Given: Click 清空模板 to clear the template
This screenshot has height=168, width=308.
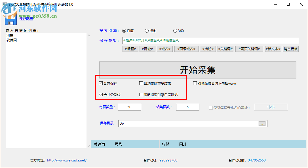Looking at the screenshot, I should 290,49.
